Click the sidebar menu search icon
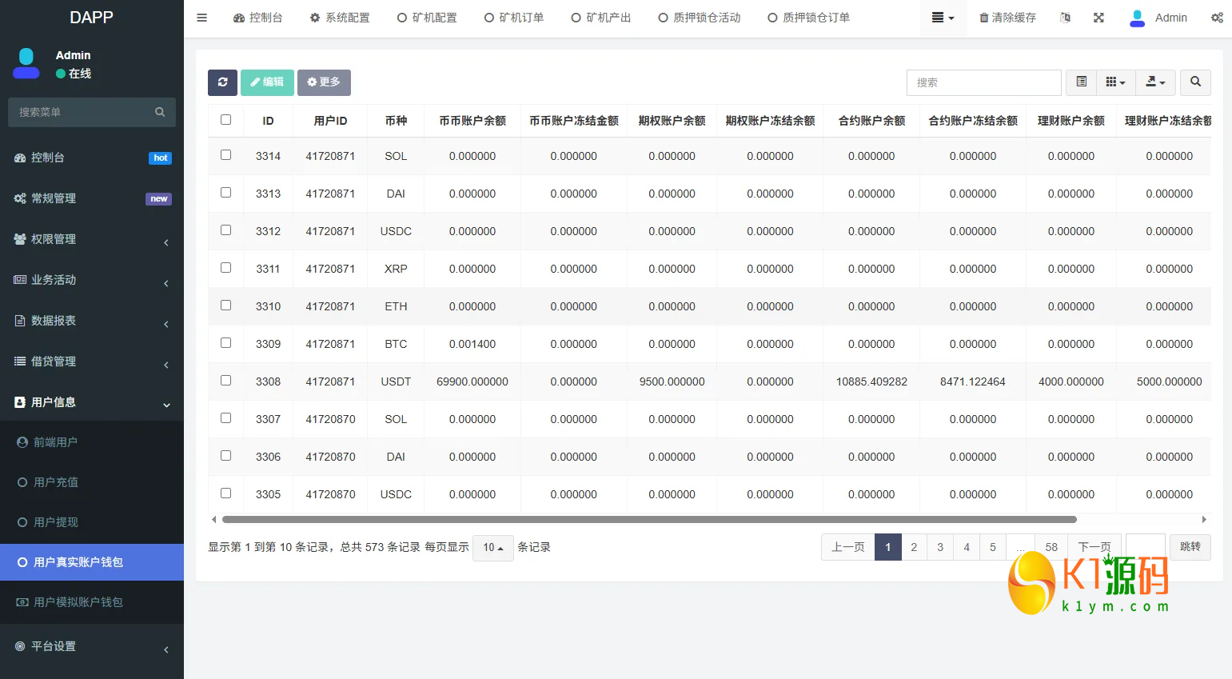 [160, 112]
